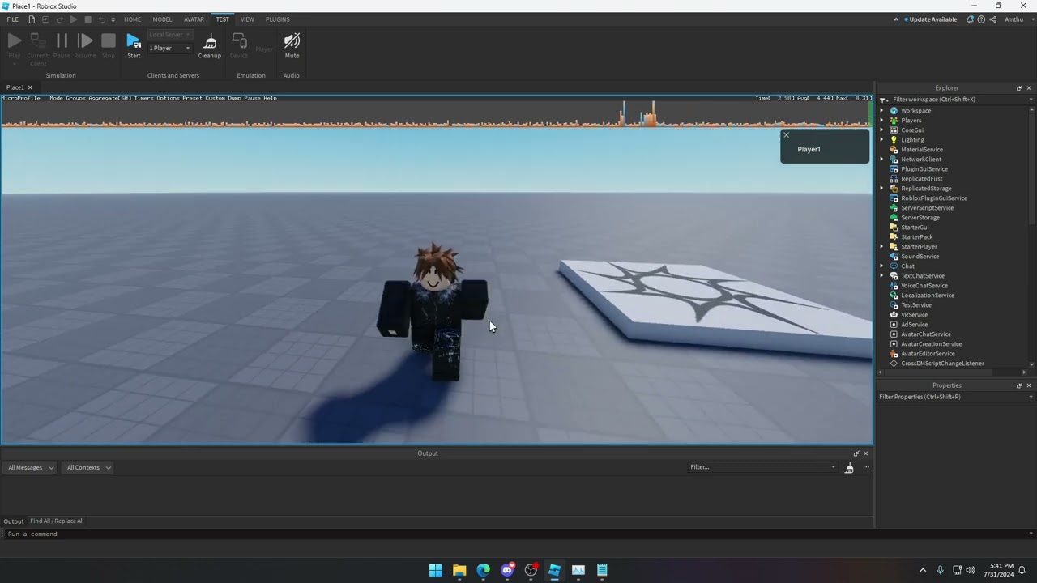Open the PLUGINS ribbon tab
The height and width of the screenshot is (583, 1037).
[x=277, y=19]
